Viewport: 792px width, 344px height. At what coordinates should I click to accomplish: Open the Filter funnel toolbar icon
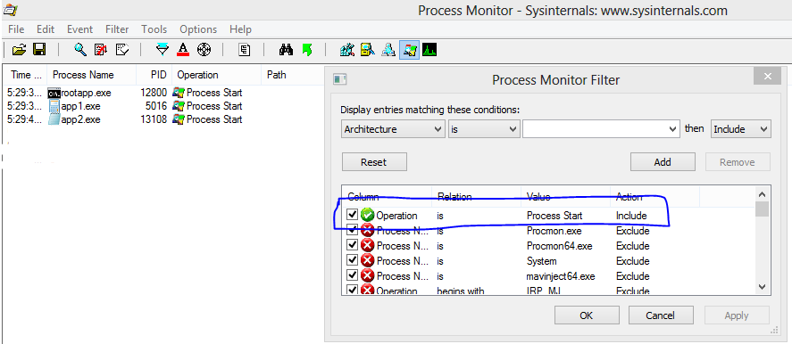tap(163, 49)
